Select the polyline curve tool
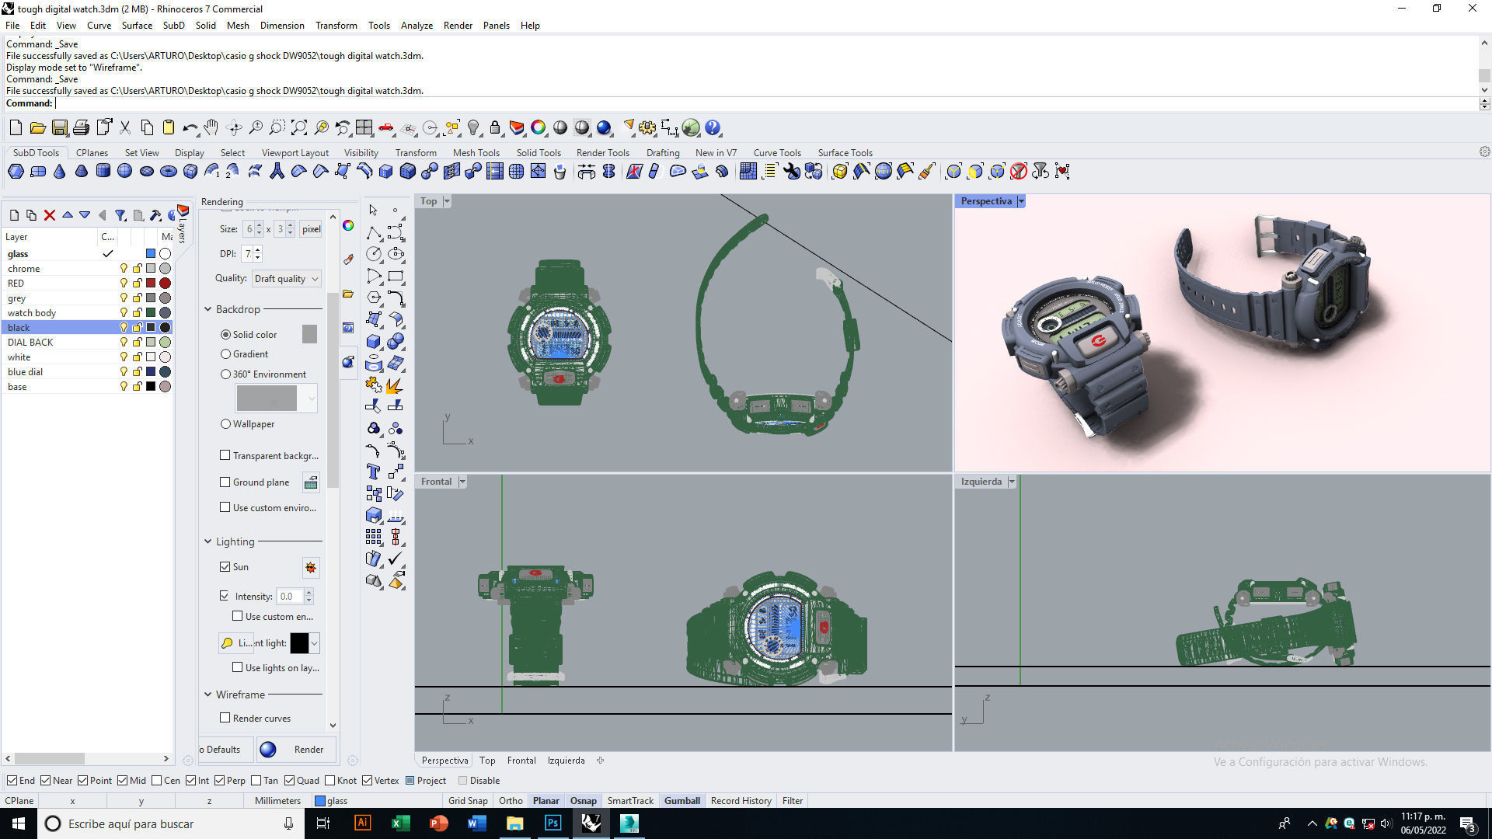1492x839 pixels. [374, 232]
